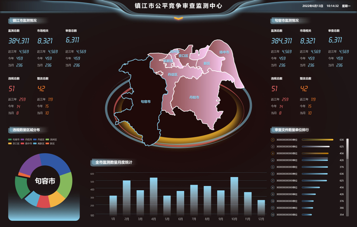The height and width of the screenshot is (227, 357).
Task: Click the rank 8 circle badge
Action: pyautogui.click(x=273, y=187)
